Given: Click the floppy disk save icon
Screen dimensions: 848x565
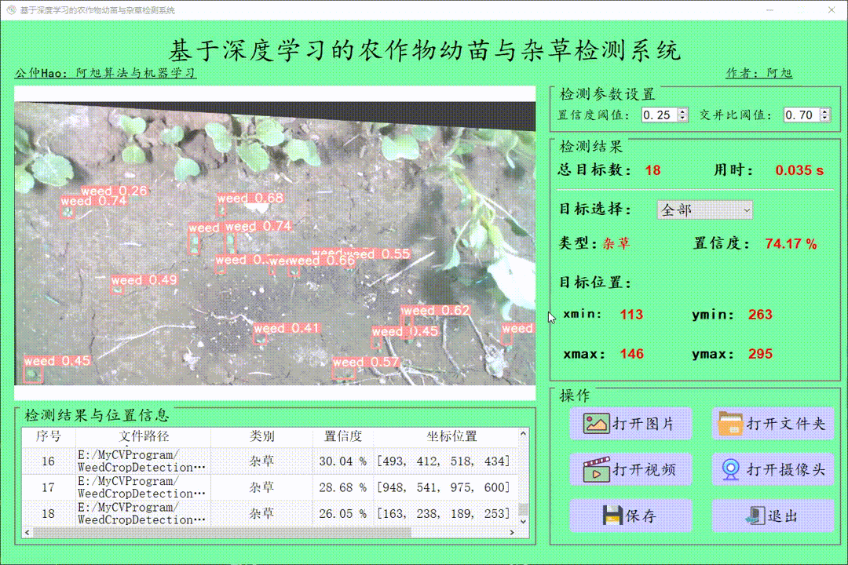Looking at the screenshot, I should point(612,516).
